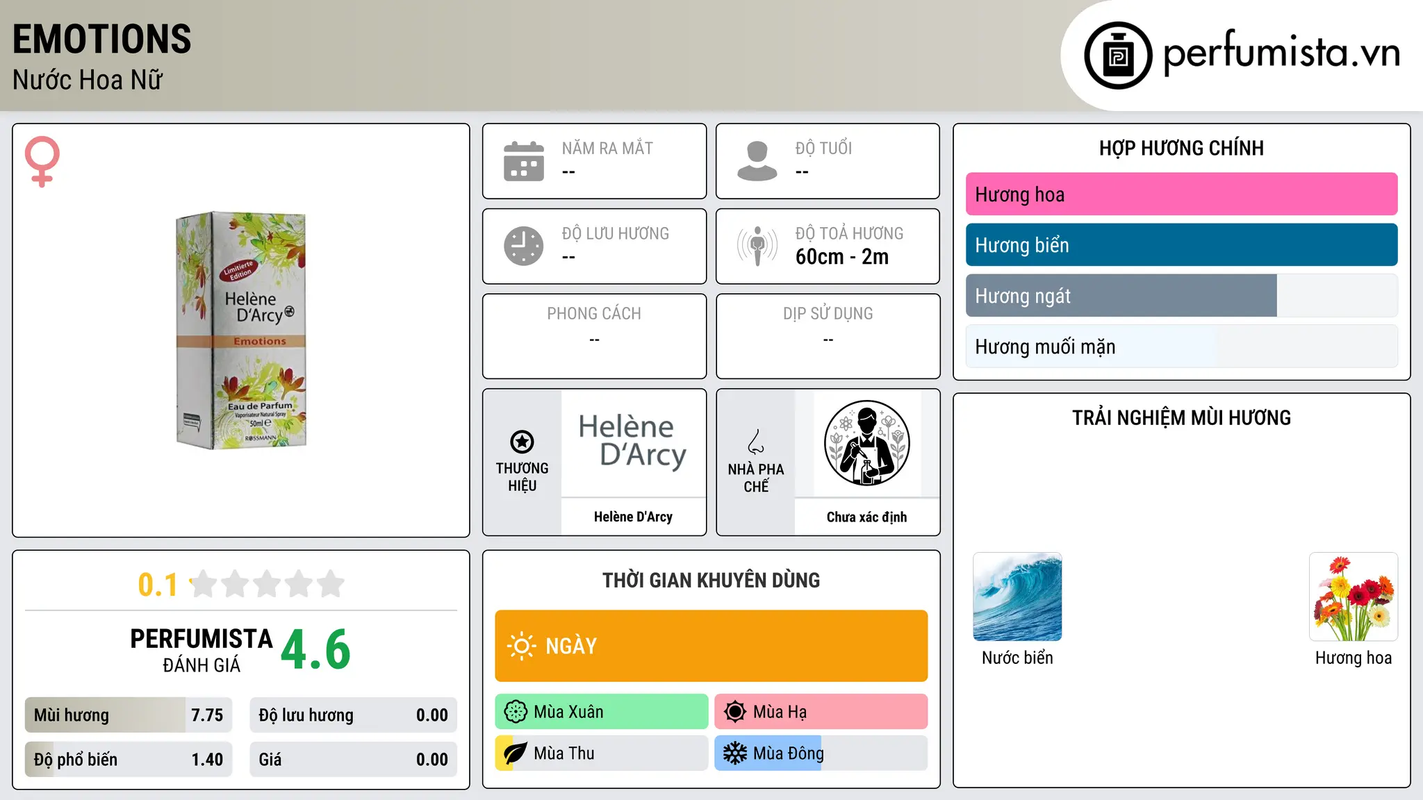Click the DỊP SỬ DỤNG occasion card
Viewport: 1423px width, 800px height.
(x=828, y=336)
